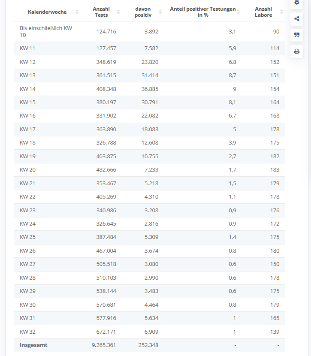Screen dimensions: 311x356
Task: Click the print icon
Action: pos(296,51)
